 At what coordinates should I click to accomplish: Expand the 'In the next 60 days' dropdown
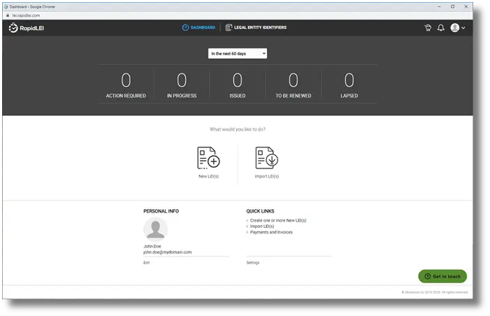(x=238, y=53)
